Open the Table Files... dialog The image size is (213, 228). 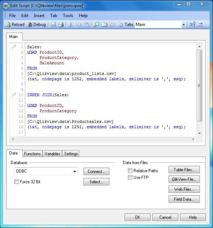184,169
